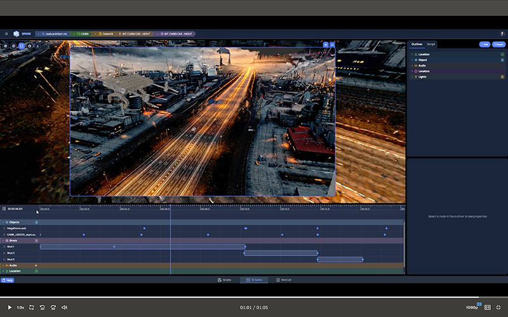Click the grip handle beside the Shot 1 row

tap(4, 247)
